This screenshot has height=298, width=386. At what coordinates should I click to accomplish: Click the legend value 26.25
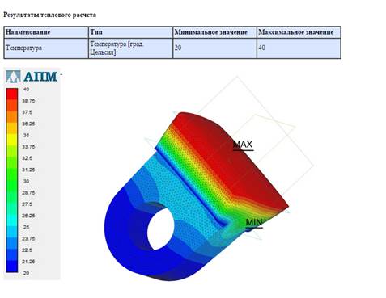point(28,216)
